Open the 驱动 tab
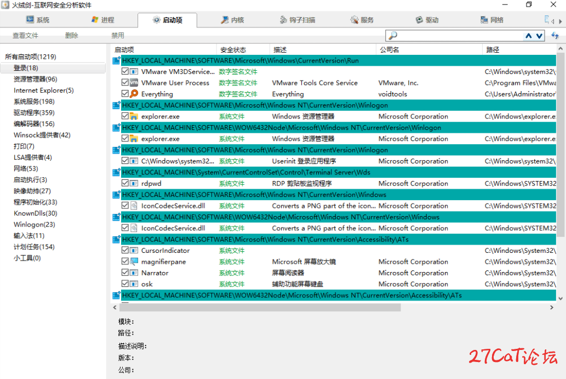 pyautogui.click(x=427, y=20)
